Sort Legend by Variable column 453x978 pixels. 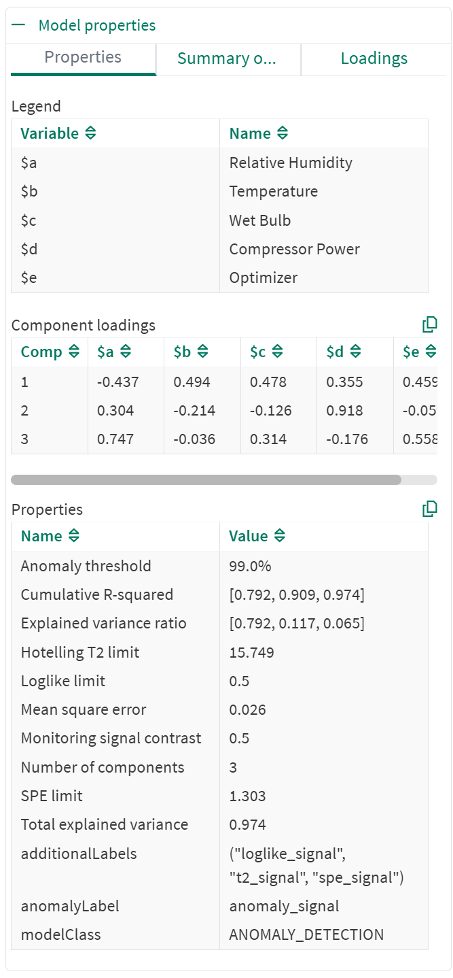click(x=90, y=133)
